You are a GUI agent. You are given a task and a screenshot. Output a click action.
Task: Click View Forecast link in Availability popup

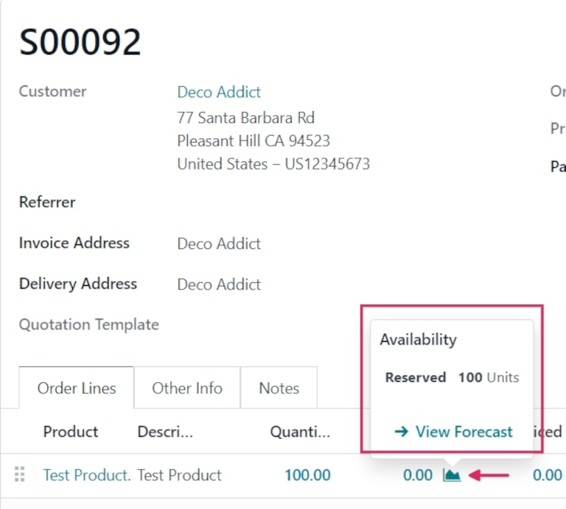[453, 432]
